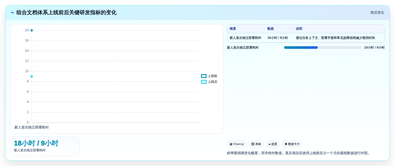
Task: Click the card caption 新人首次独立部署耗时
Action: click(30, 150)
